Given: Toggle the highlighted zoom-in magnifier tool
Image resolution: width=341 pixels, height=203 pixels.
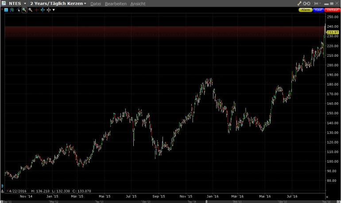Looking at the screenshot, I should click(x=24, y=10).
